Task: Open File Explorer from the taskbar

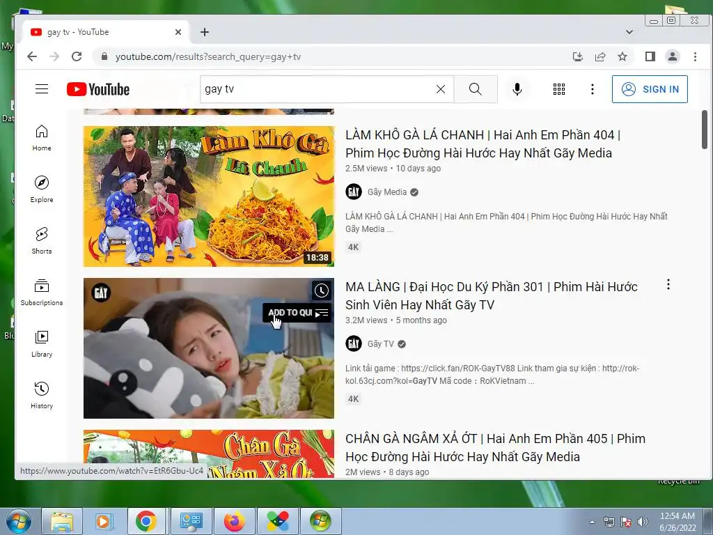Action: click(62, 521)
